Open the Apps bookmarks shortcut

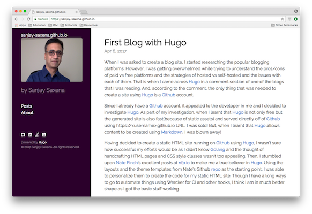click(x=20, y=25)
